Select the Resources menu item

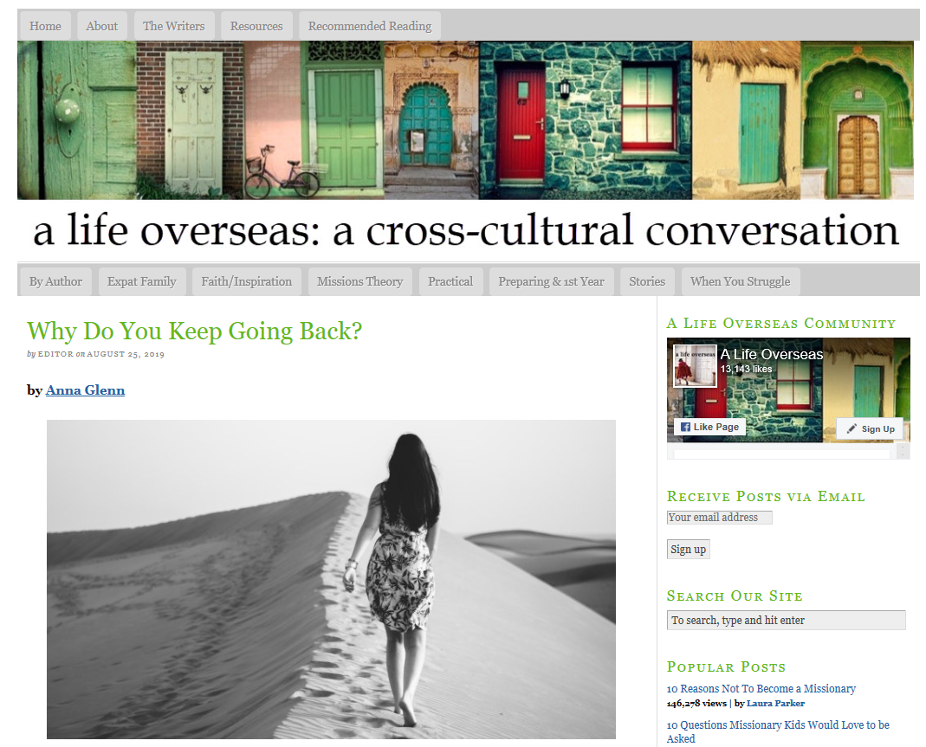click(x=256, y=26)
